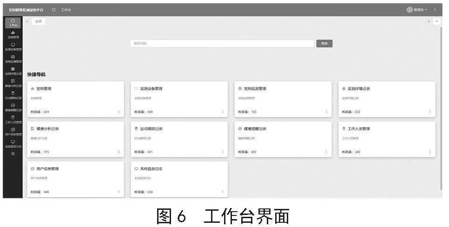Click the platform title in the top bar
The height and width of the screenshot is (227, 449).
[26, 10]
